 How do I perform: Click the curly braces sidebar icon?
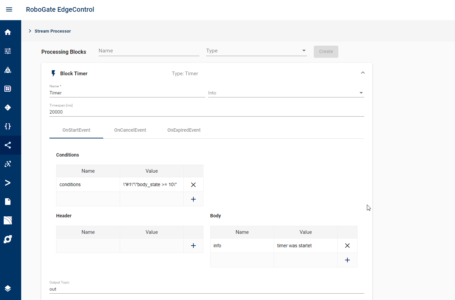point(8,126)
